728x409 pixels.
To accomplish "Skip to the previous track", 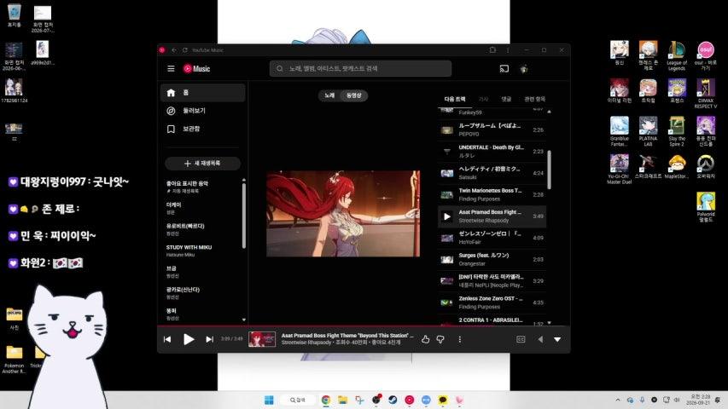I will click(x=167, y=339).
